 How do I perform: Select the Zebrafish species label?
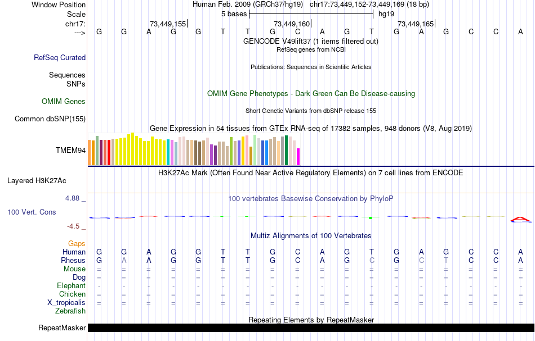(70, 311)
